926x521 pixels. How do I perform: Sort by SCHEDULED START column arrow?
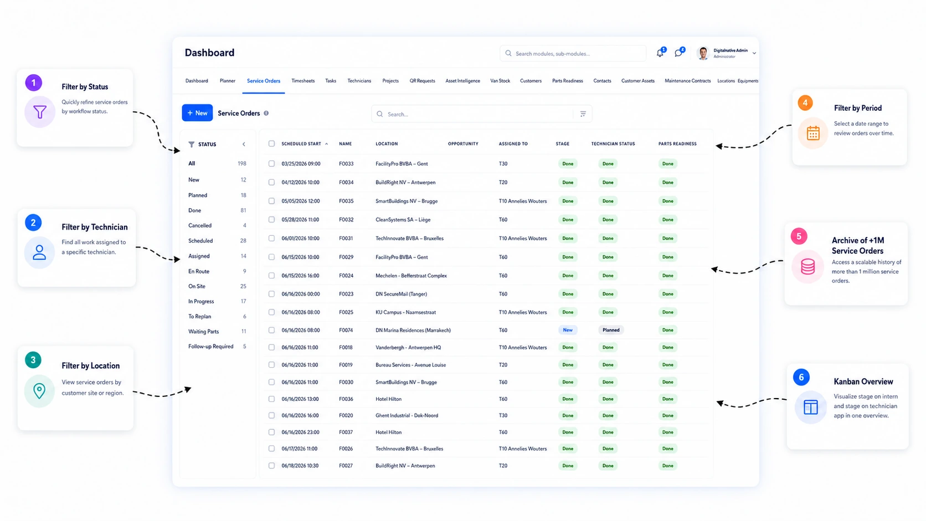(326, 144)
